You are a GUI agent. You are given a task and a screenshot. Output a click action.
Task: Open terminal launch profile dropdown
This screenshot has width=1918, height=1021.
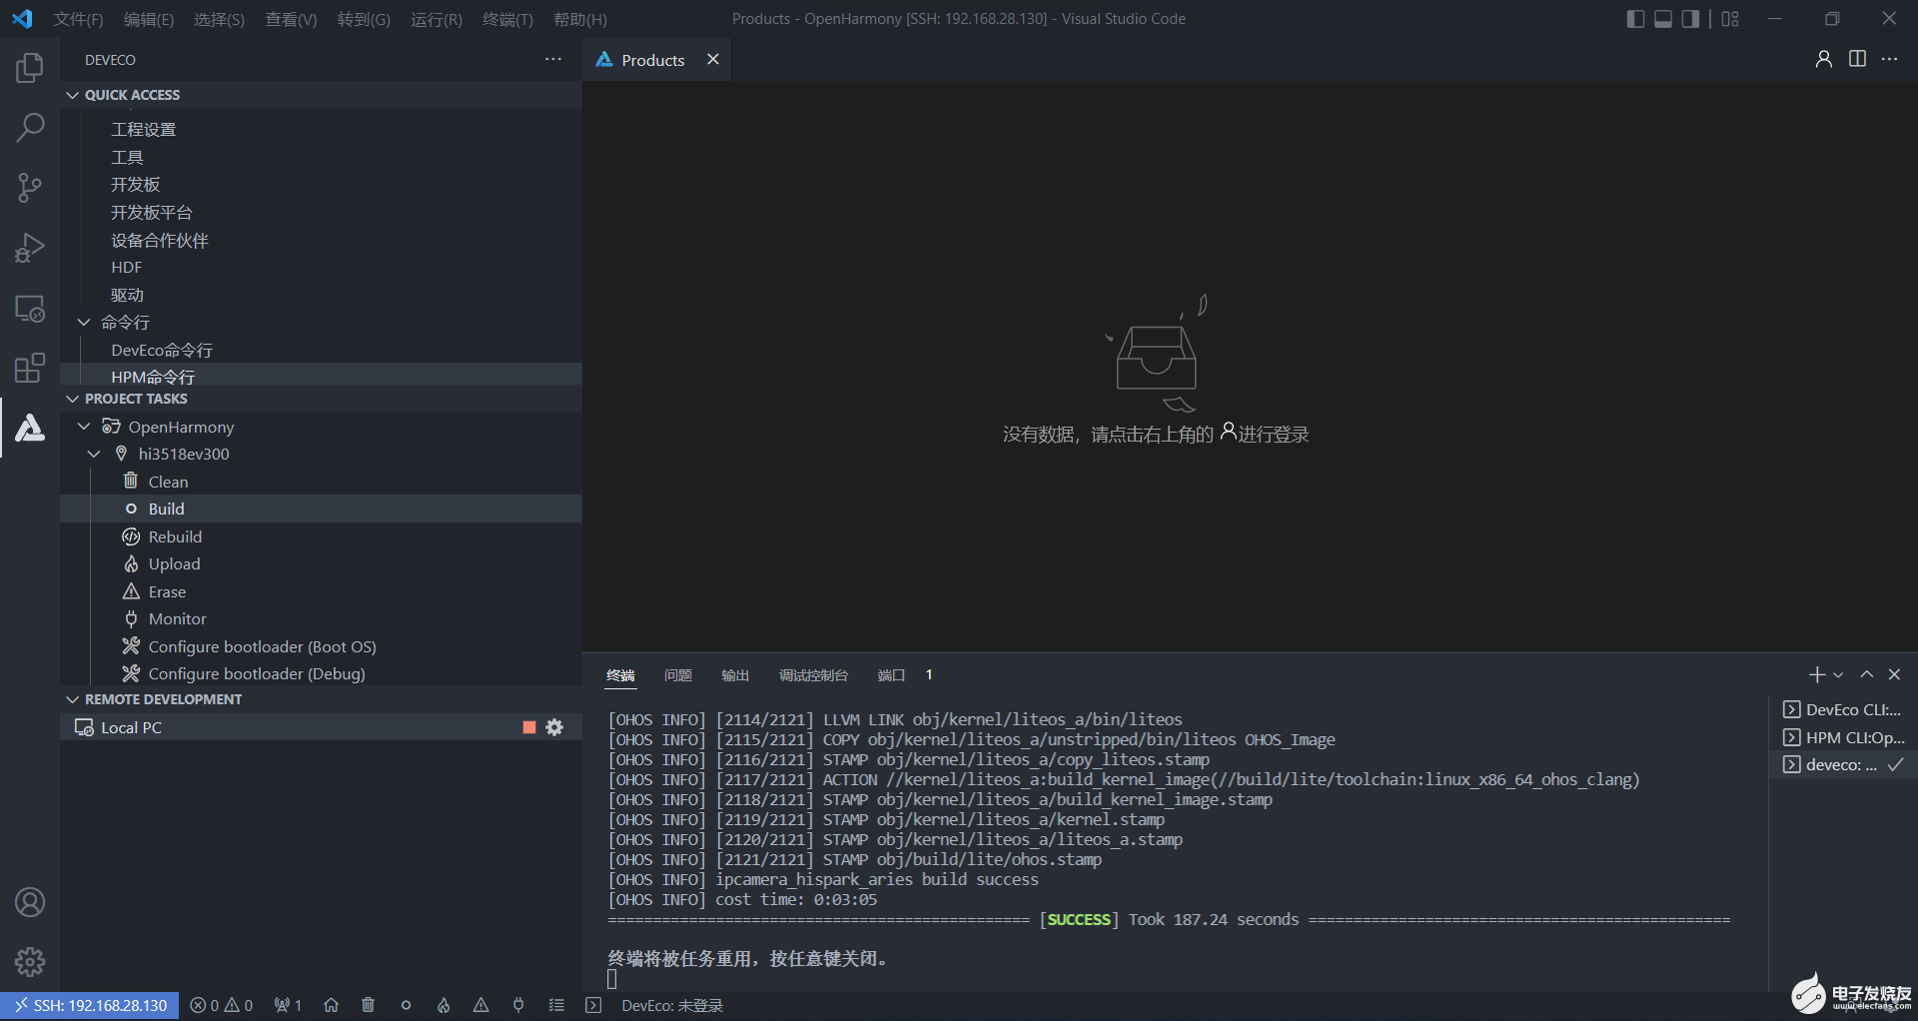click(x=1838, y=675)
